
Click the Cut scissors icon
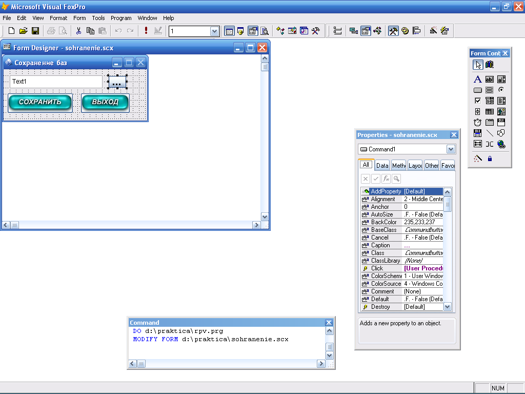(x=78, y=31)
